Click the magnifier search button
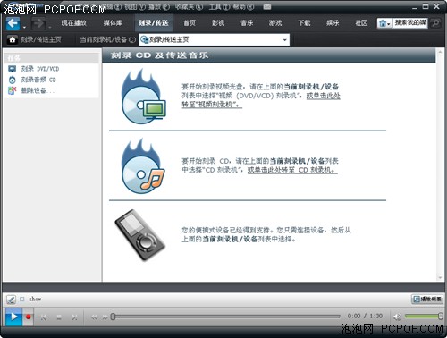Image resolution: width=447 pixels, height=338 pixels. [x=435, y=23]
